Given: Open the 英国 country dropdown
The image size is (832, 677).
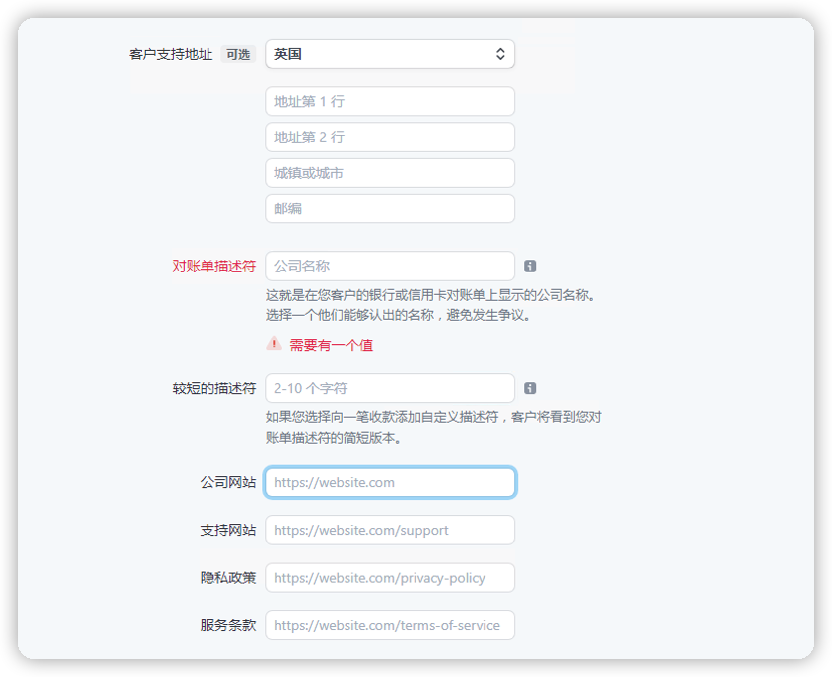Looking at the screenshot, I should coord(390,54).
